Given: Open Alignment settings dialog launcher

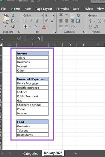Looking at the screenshot, I should coord(84,32).
